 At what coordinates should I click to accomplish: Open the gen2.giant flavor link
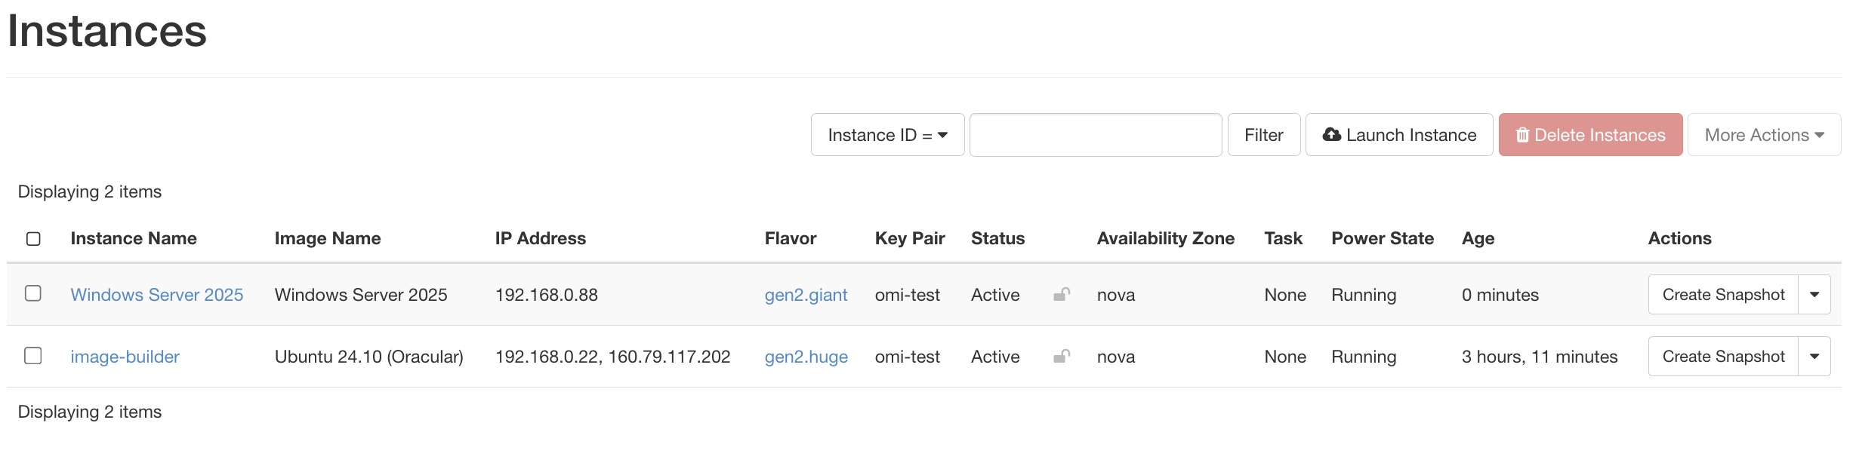[806, 295]
